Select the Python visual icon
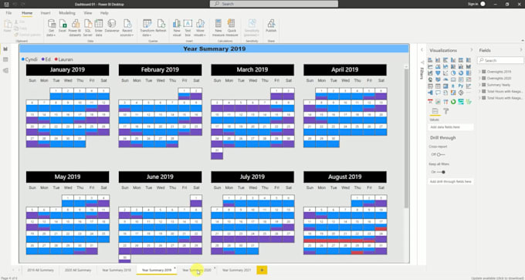525x280 pixels. coord(461,86)
